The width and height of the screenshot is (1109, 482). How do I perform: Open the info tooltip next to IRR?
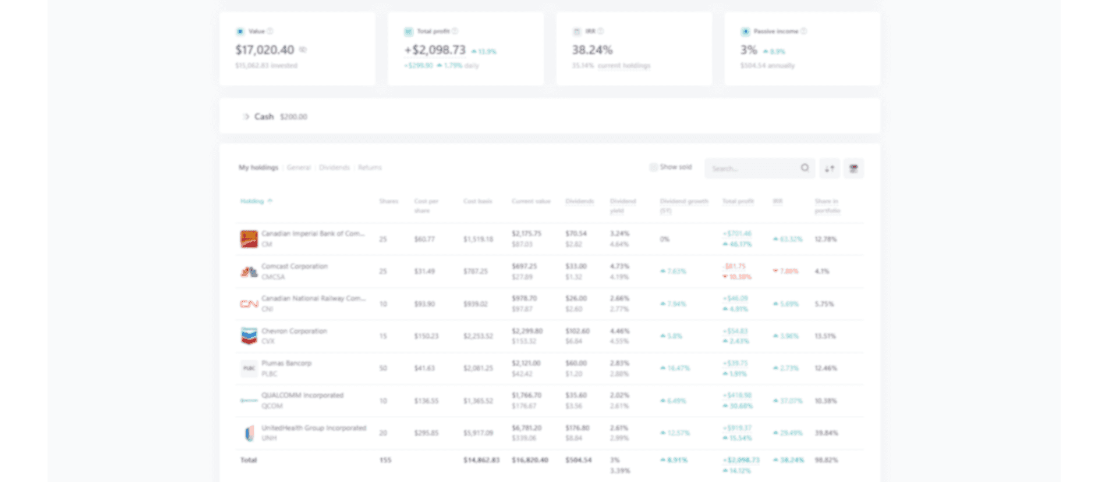pyautogui.click(x=600, y=31)
